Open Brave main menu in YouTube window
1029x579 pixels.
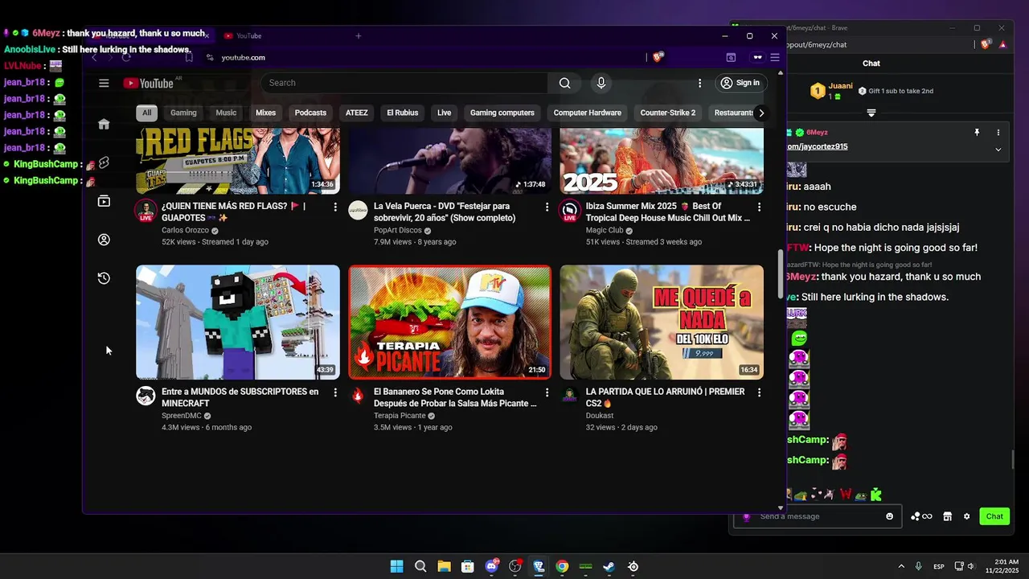[775, 57]
